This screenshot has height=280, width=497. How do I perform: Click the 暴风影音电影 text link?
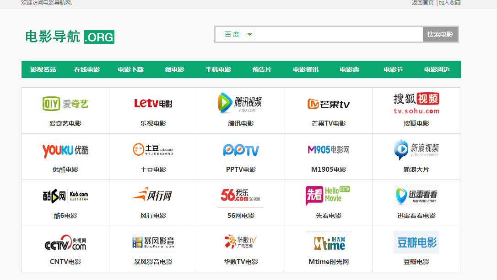(x=153, y=262)
